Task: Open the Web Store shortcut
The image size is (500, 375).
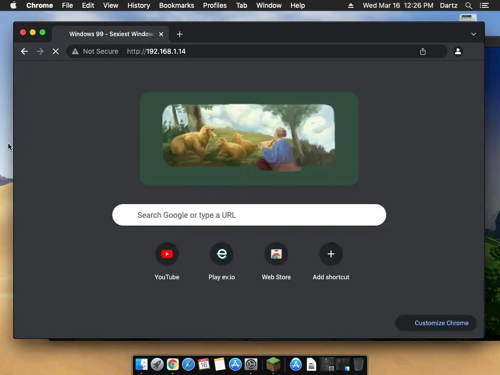Action: pyautogui.click(x=276, y=262)
